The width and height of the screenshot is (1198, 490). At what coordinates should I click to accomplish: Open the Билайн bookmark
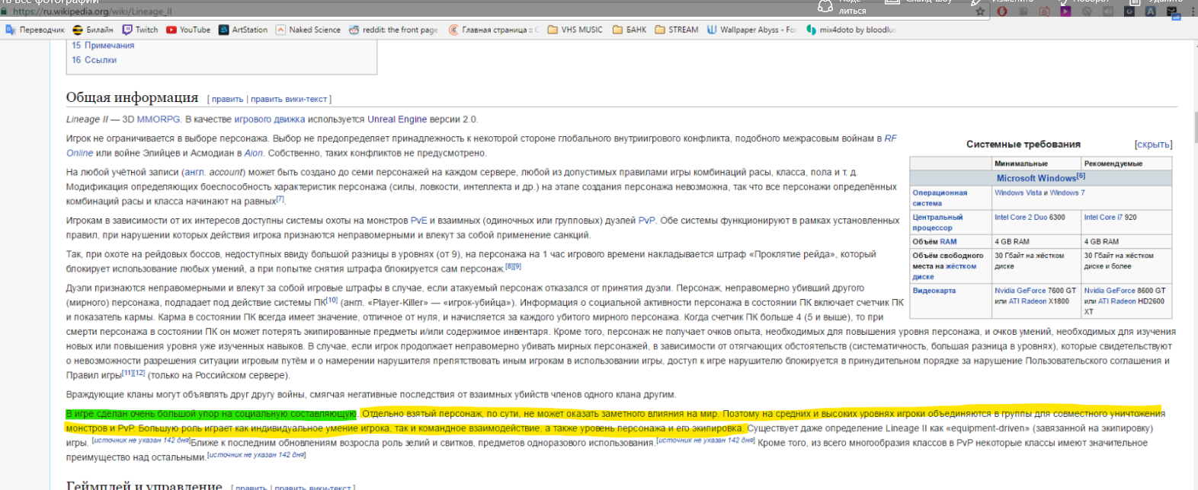click(93, 30)
